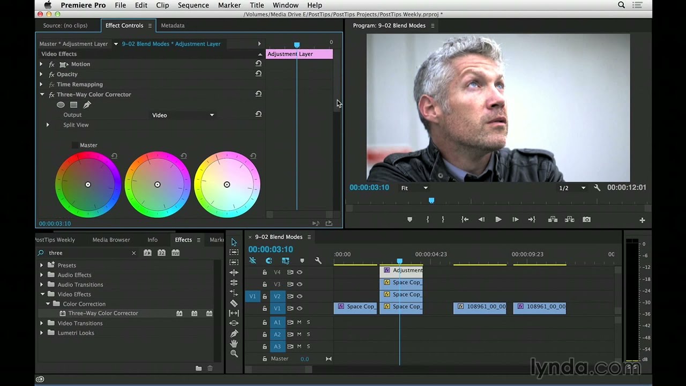Step forward one frame
Screen dimensions: 686x386
point(515,219)
